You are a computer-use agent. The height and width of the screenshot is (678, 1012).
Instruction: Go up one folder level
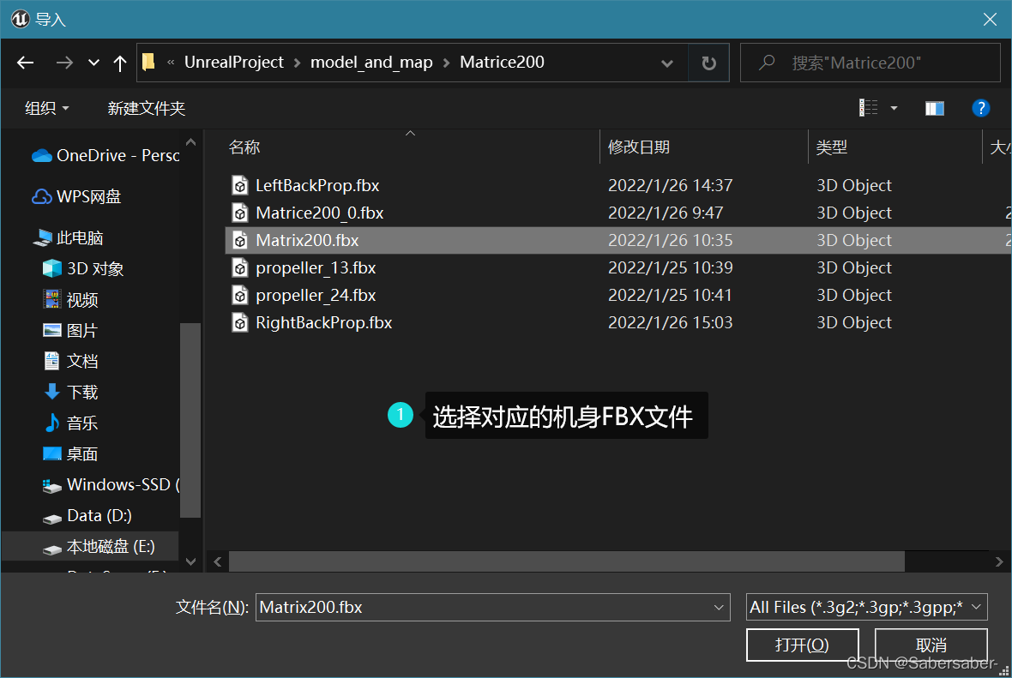pos(119,63)
